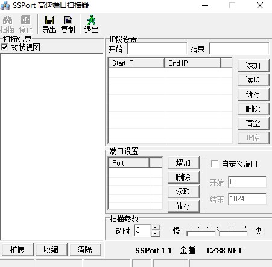
Task: Open the IP库 database button
Action: tap(253, 138)
